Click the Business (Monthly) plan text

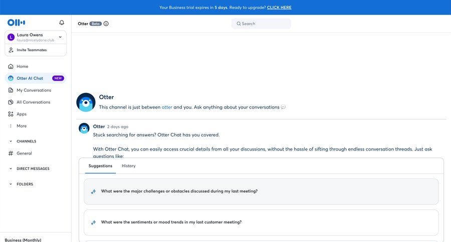(23, 239)
